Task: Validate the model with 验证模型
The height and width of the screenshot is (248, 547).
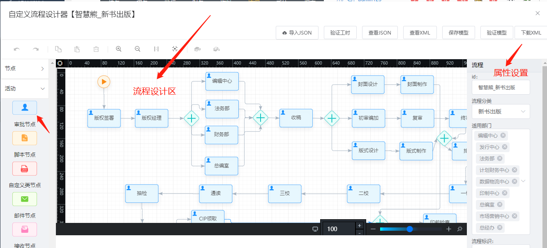Action: pos(496,33)
